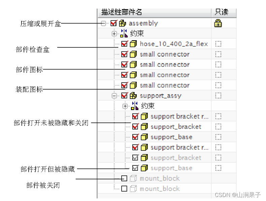Click the read-only lock icon for assembly
Image resolution: width=266 pixels, height=201 pixels.
pos(218,23)
